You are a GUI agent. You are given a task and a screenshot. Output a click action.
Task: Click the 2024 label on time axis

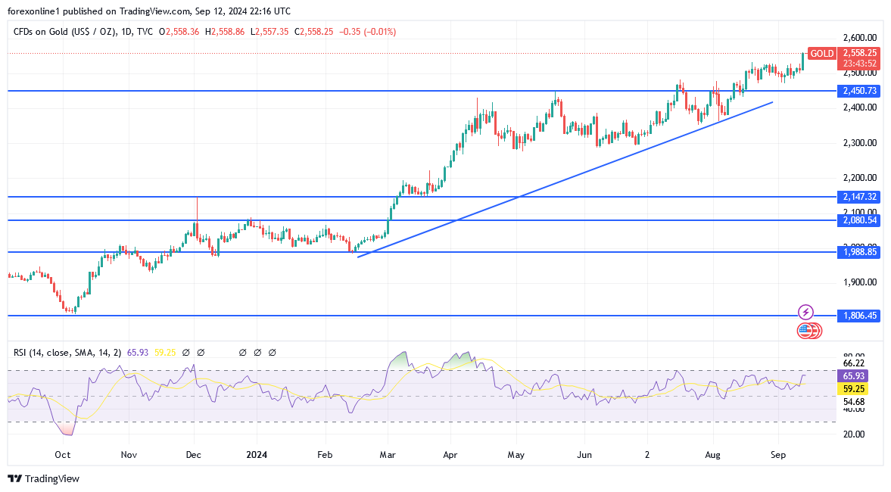click(x=256, y=455)
